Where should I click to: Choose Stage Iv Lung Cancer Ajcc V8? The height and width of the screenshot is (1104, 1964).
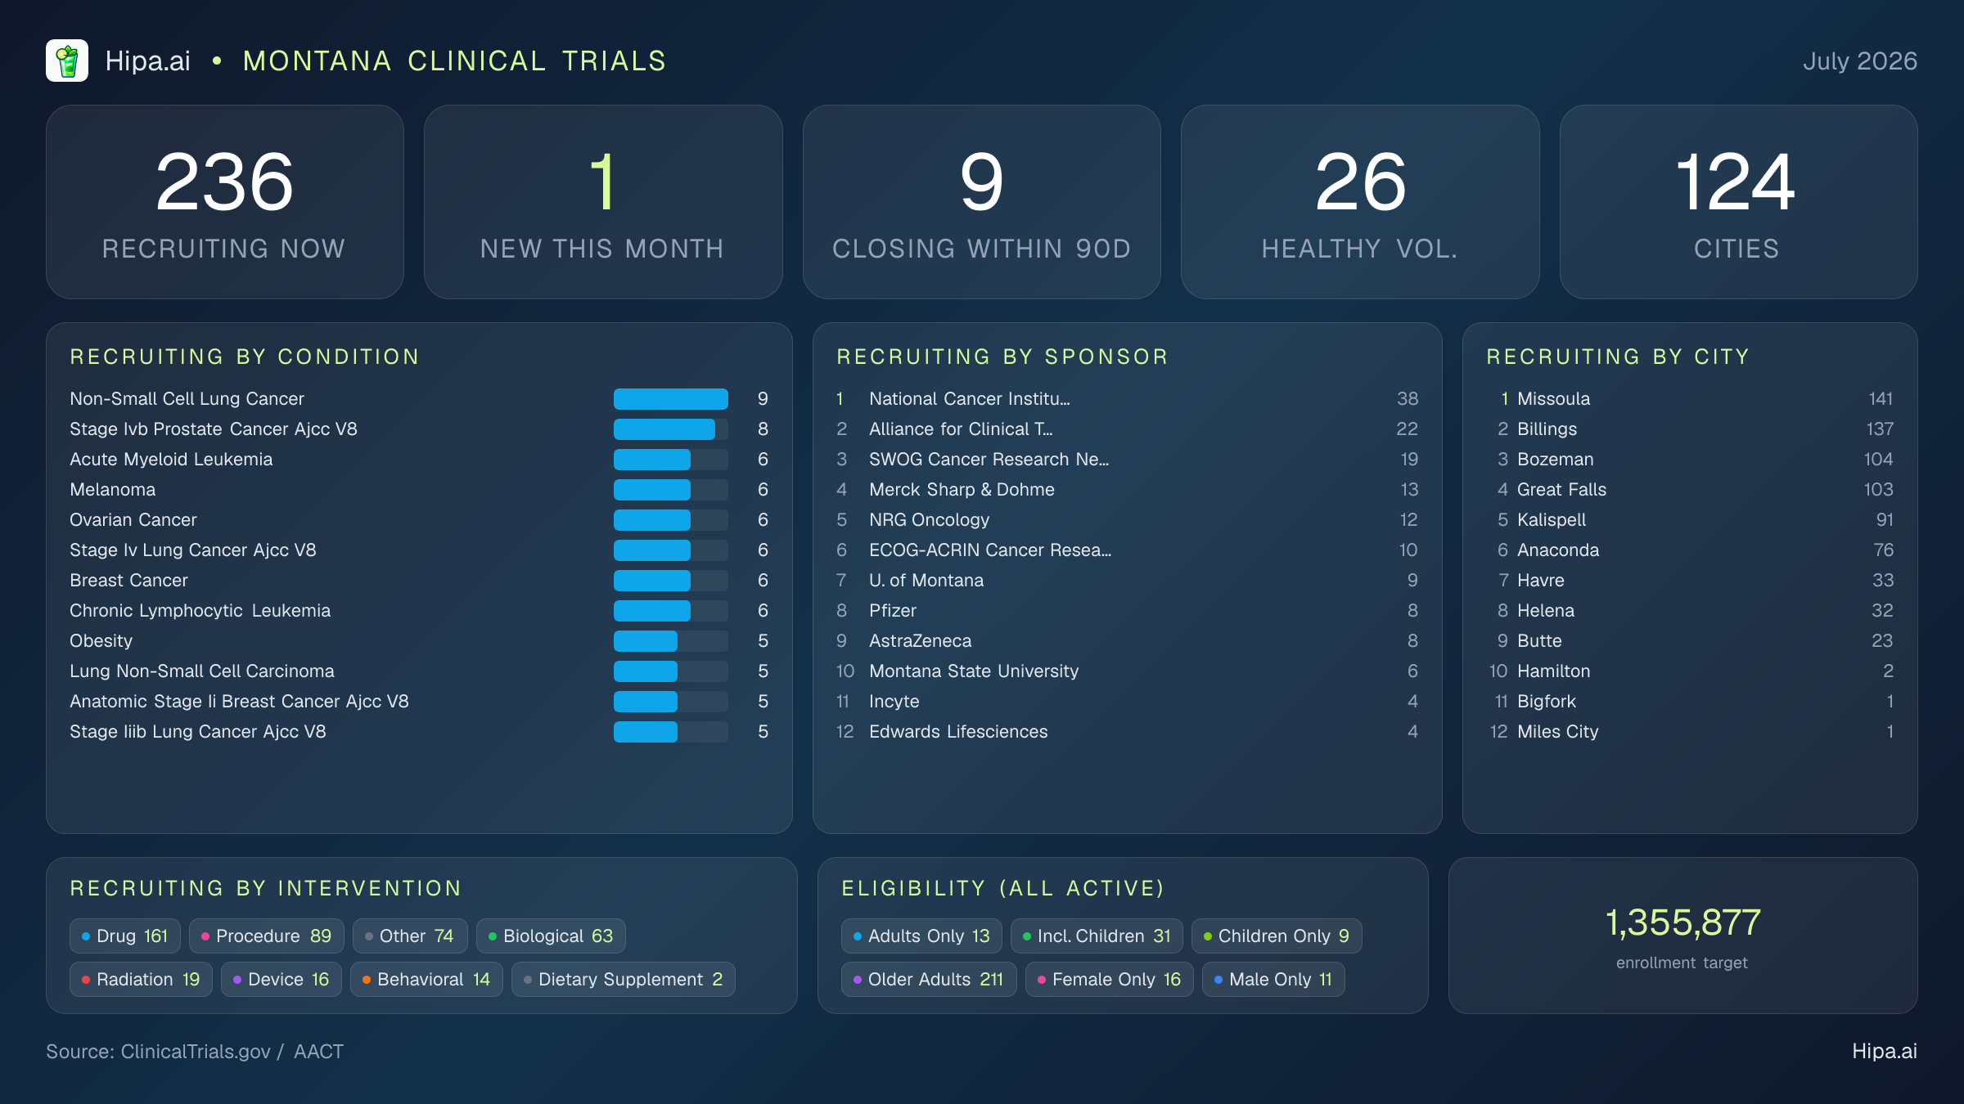(x=419, y=550)
